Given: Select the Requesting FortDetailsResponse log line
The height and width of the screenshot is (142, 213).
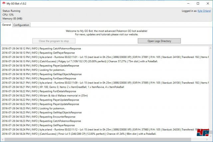Looking at the screenshot, I should point(39,91).
